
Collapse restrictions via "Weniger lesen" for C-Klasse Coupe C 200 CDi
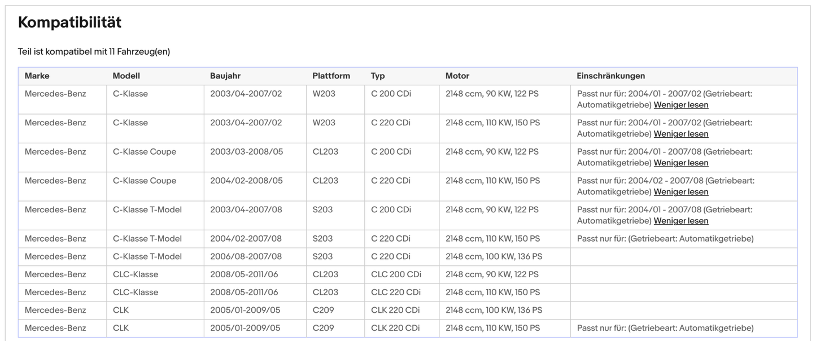point(680,163)
